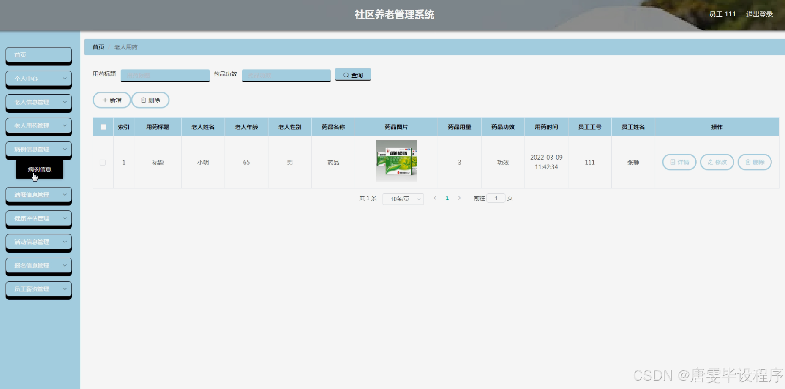Select the 张静 employee name cell

pos(633,163)
